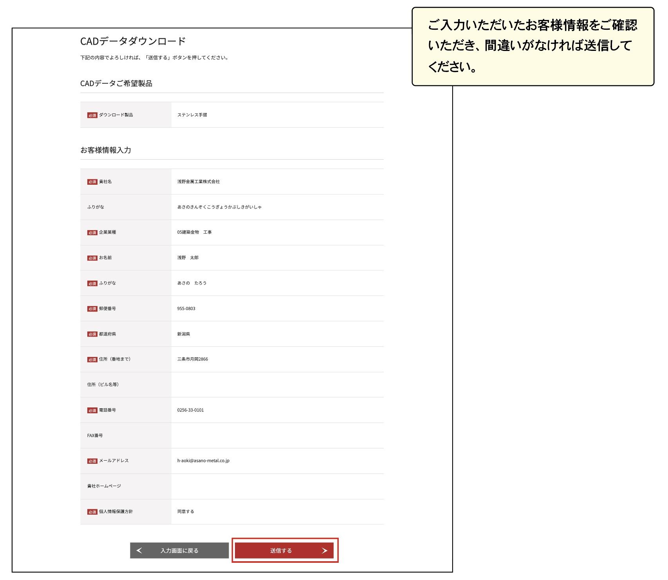Image resolution: width=668 pixels, height=580 pixels.
Task: Click the 電話番号 field label
Action: tap(107, 410)
